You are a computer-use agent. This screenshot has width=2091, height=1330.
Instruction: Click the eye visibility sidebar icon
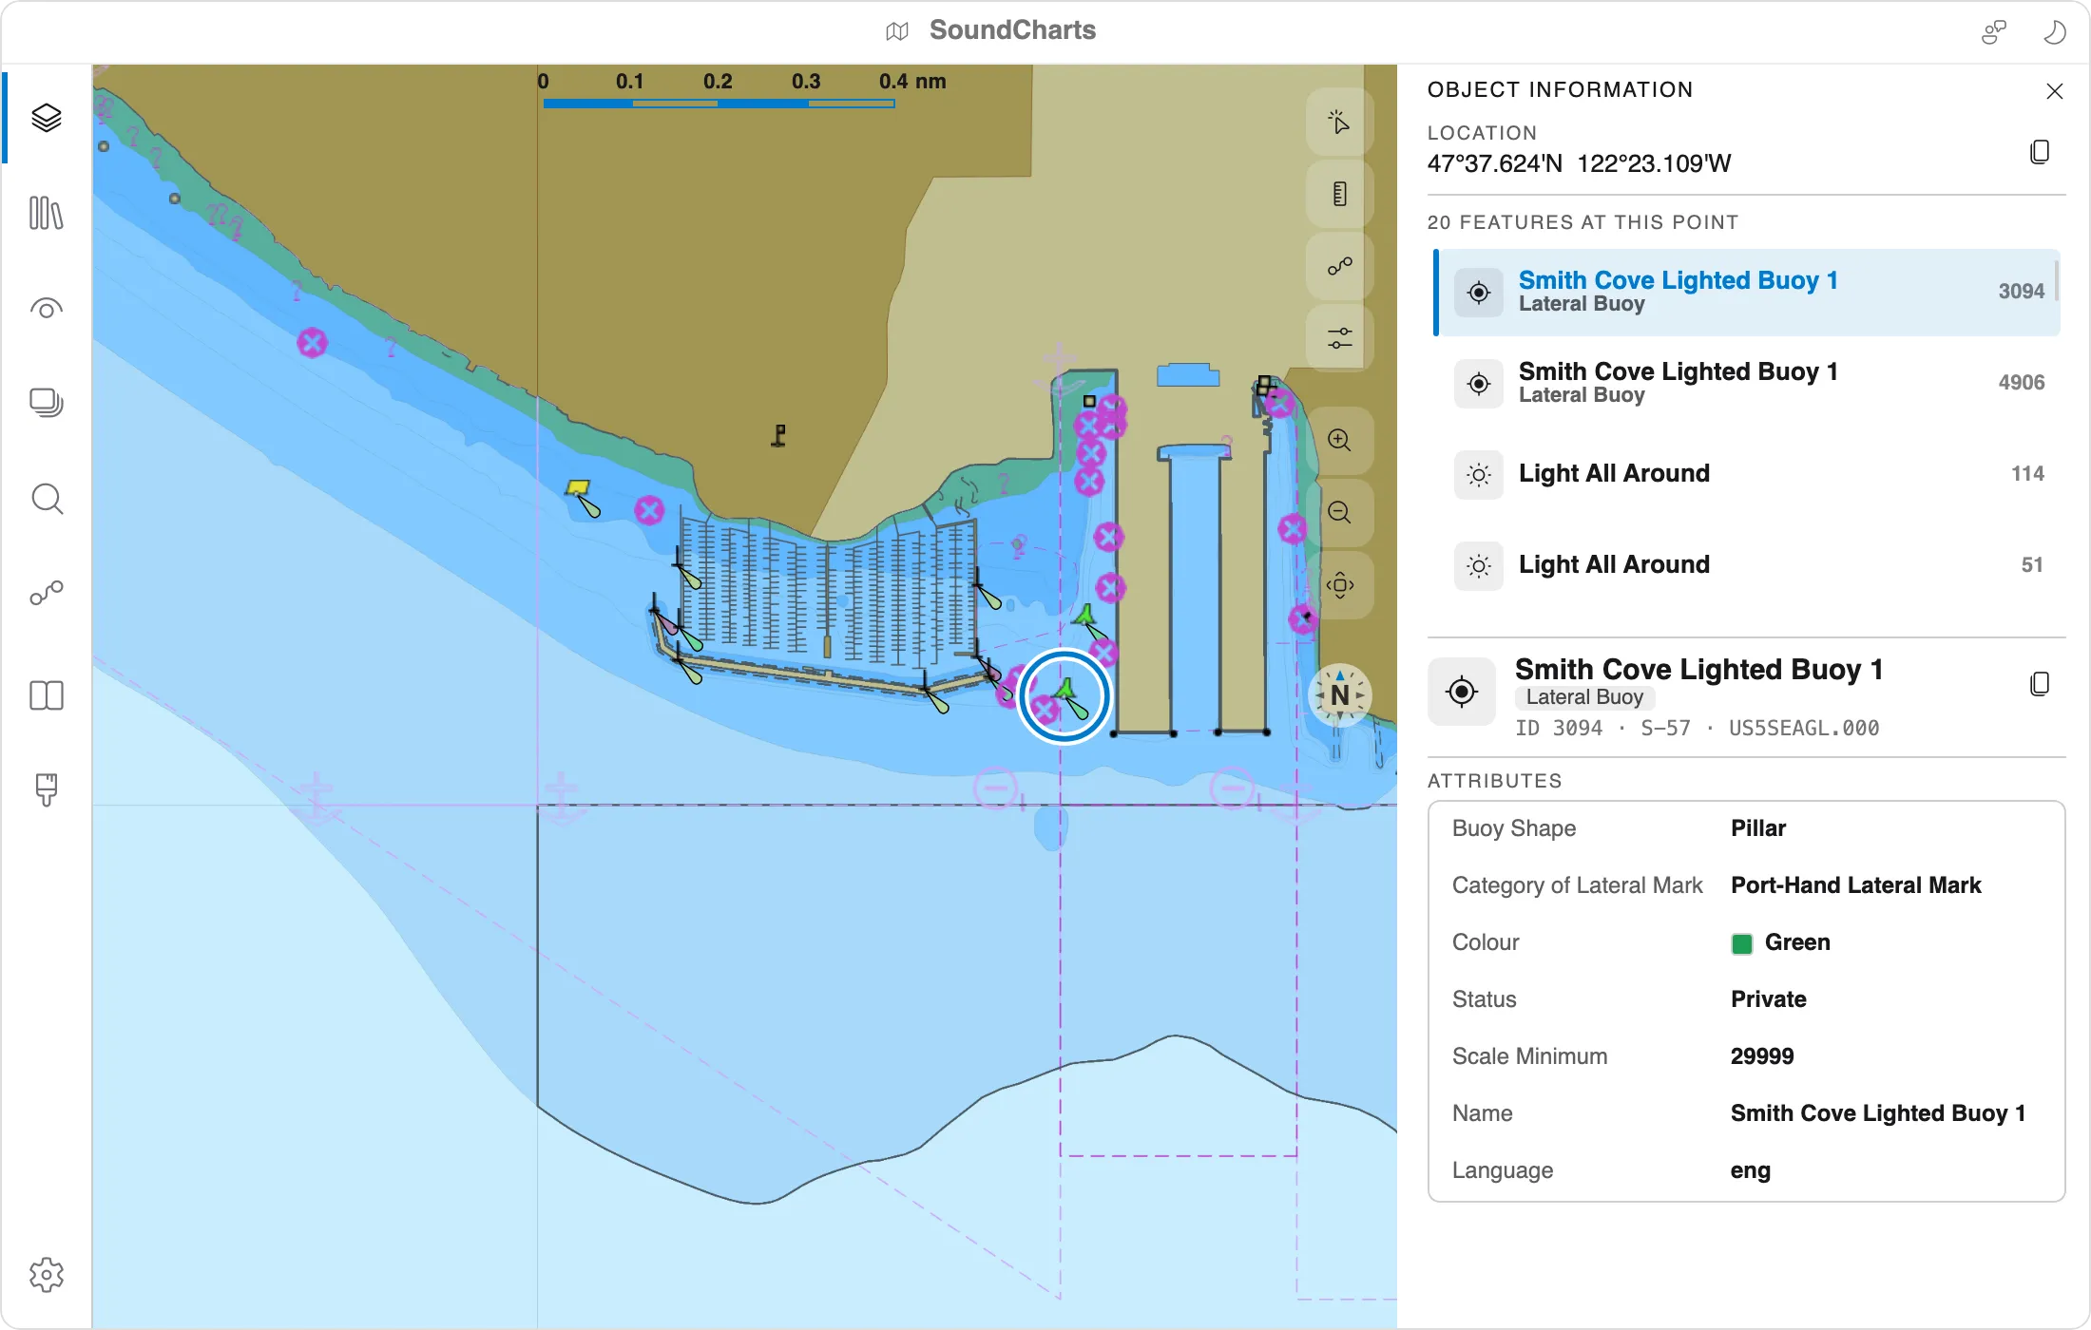[x=47, y=309]
